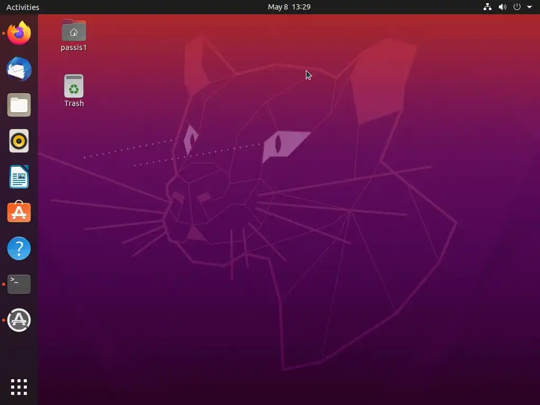The height and width of the screenshot is (405, 540).
Task: Click the power icon in top bar
Action: [x=517, y=7]
